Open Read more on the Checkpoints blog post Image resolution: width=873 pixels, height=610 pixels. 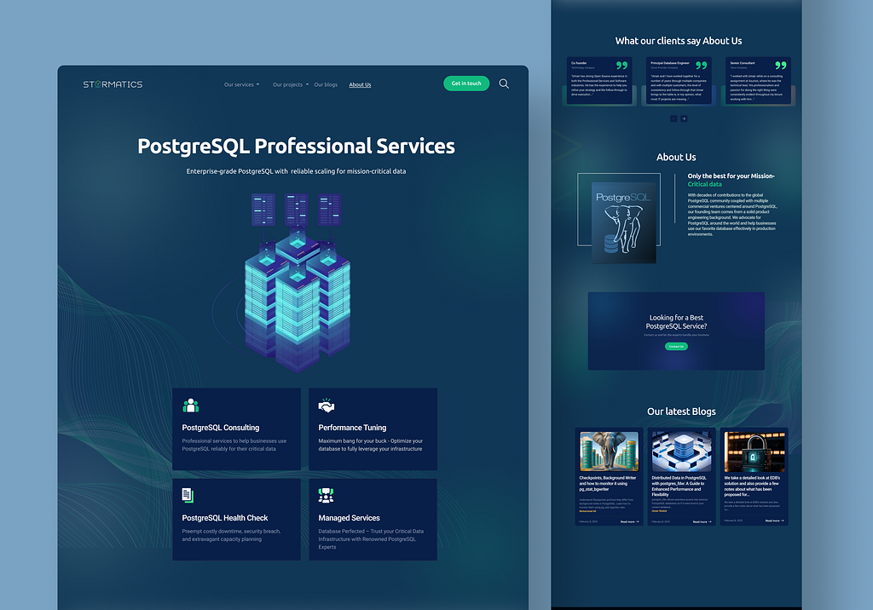(x=628, y=521)
